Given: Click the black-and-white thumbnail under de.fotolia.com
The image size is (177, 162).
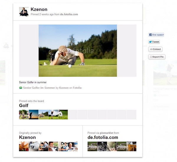Looking at the screenshot, I should click(x=102, y=146).
